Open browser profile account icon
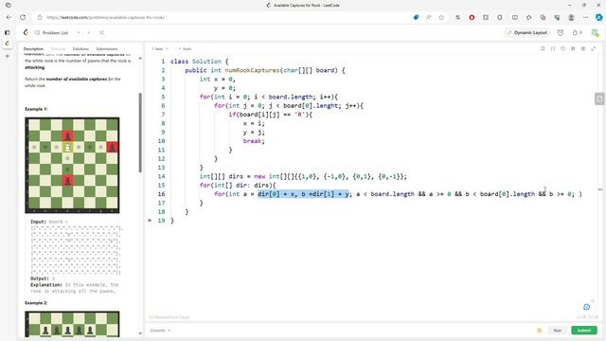 click(x=571, y=17)
